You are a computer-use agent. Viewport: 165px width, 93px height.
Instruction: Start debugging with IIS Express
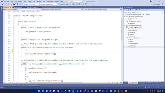[x=61, y=4]
